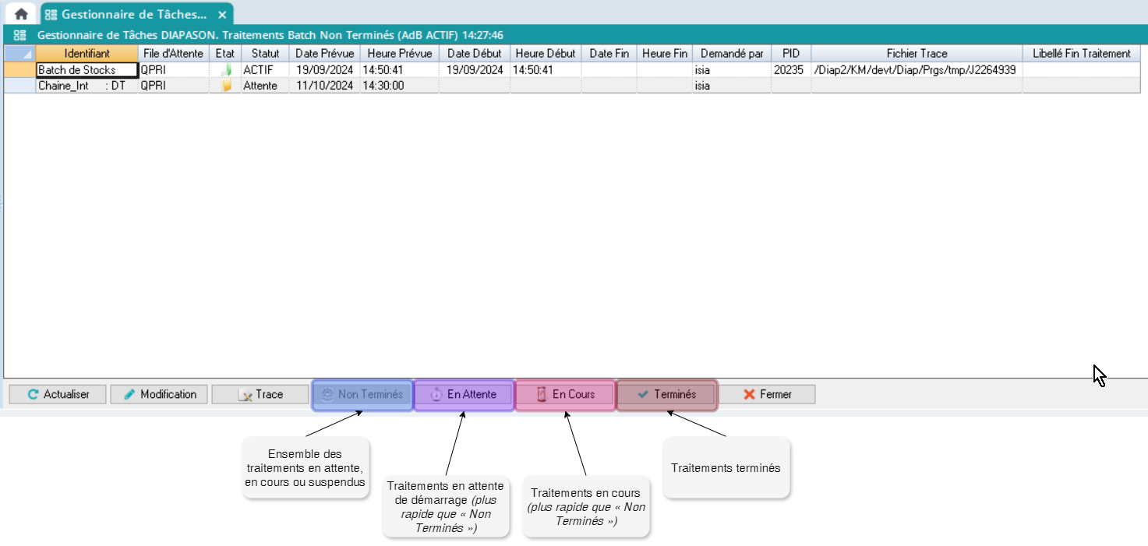Sort by the Identifiant column header
The image size is (1148, 546).
pos(85,53)
